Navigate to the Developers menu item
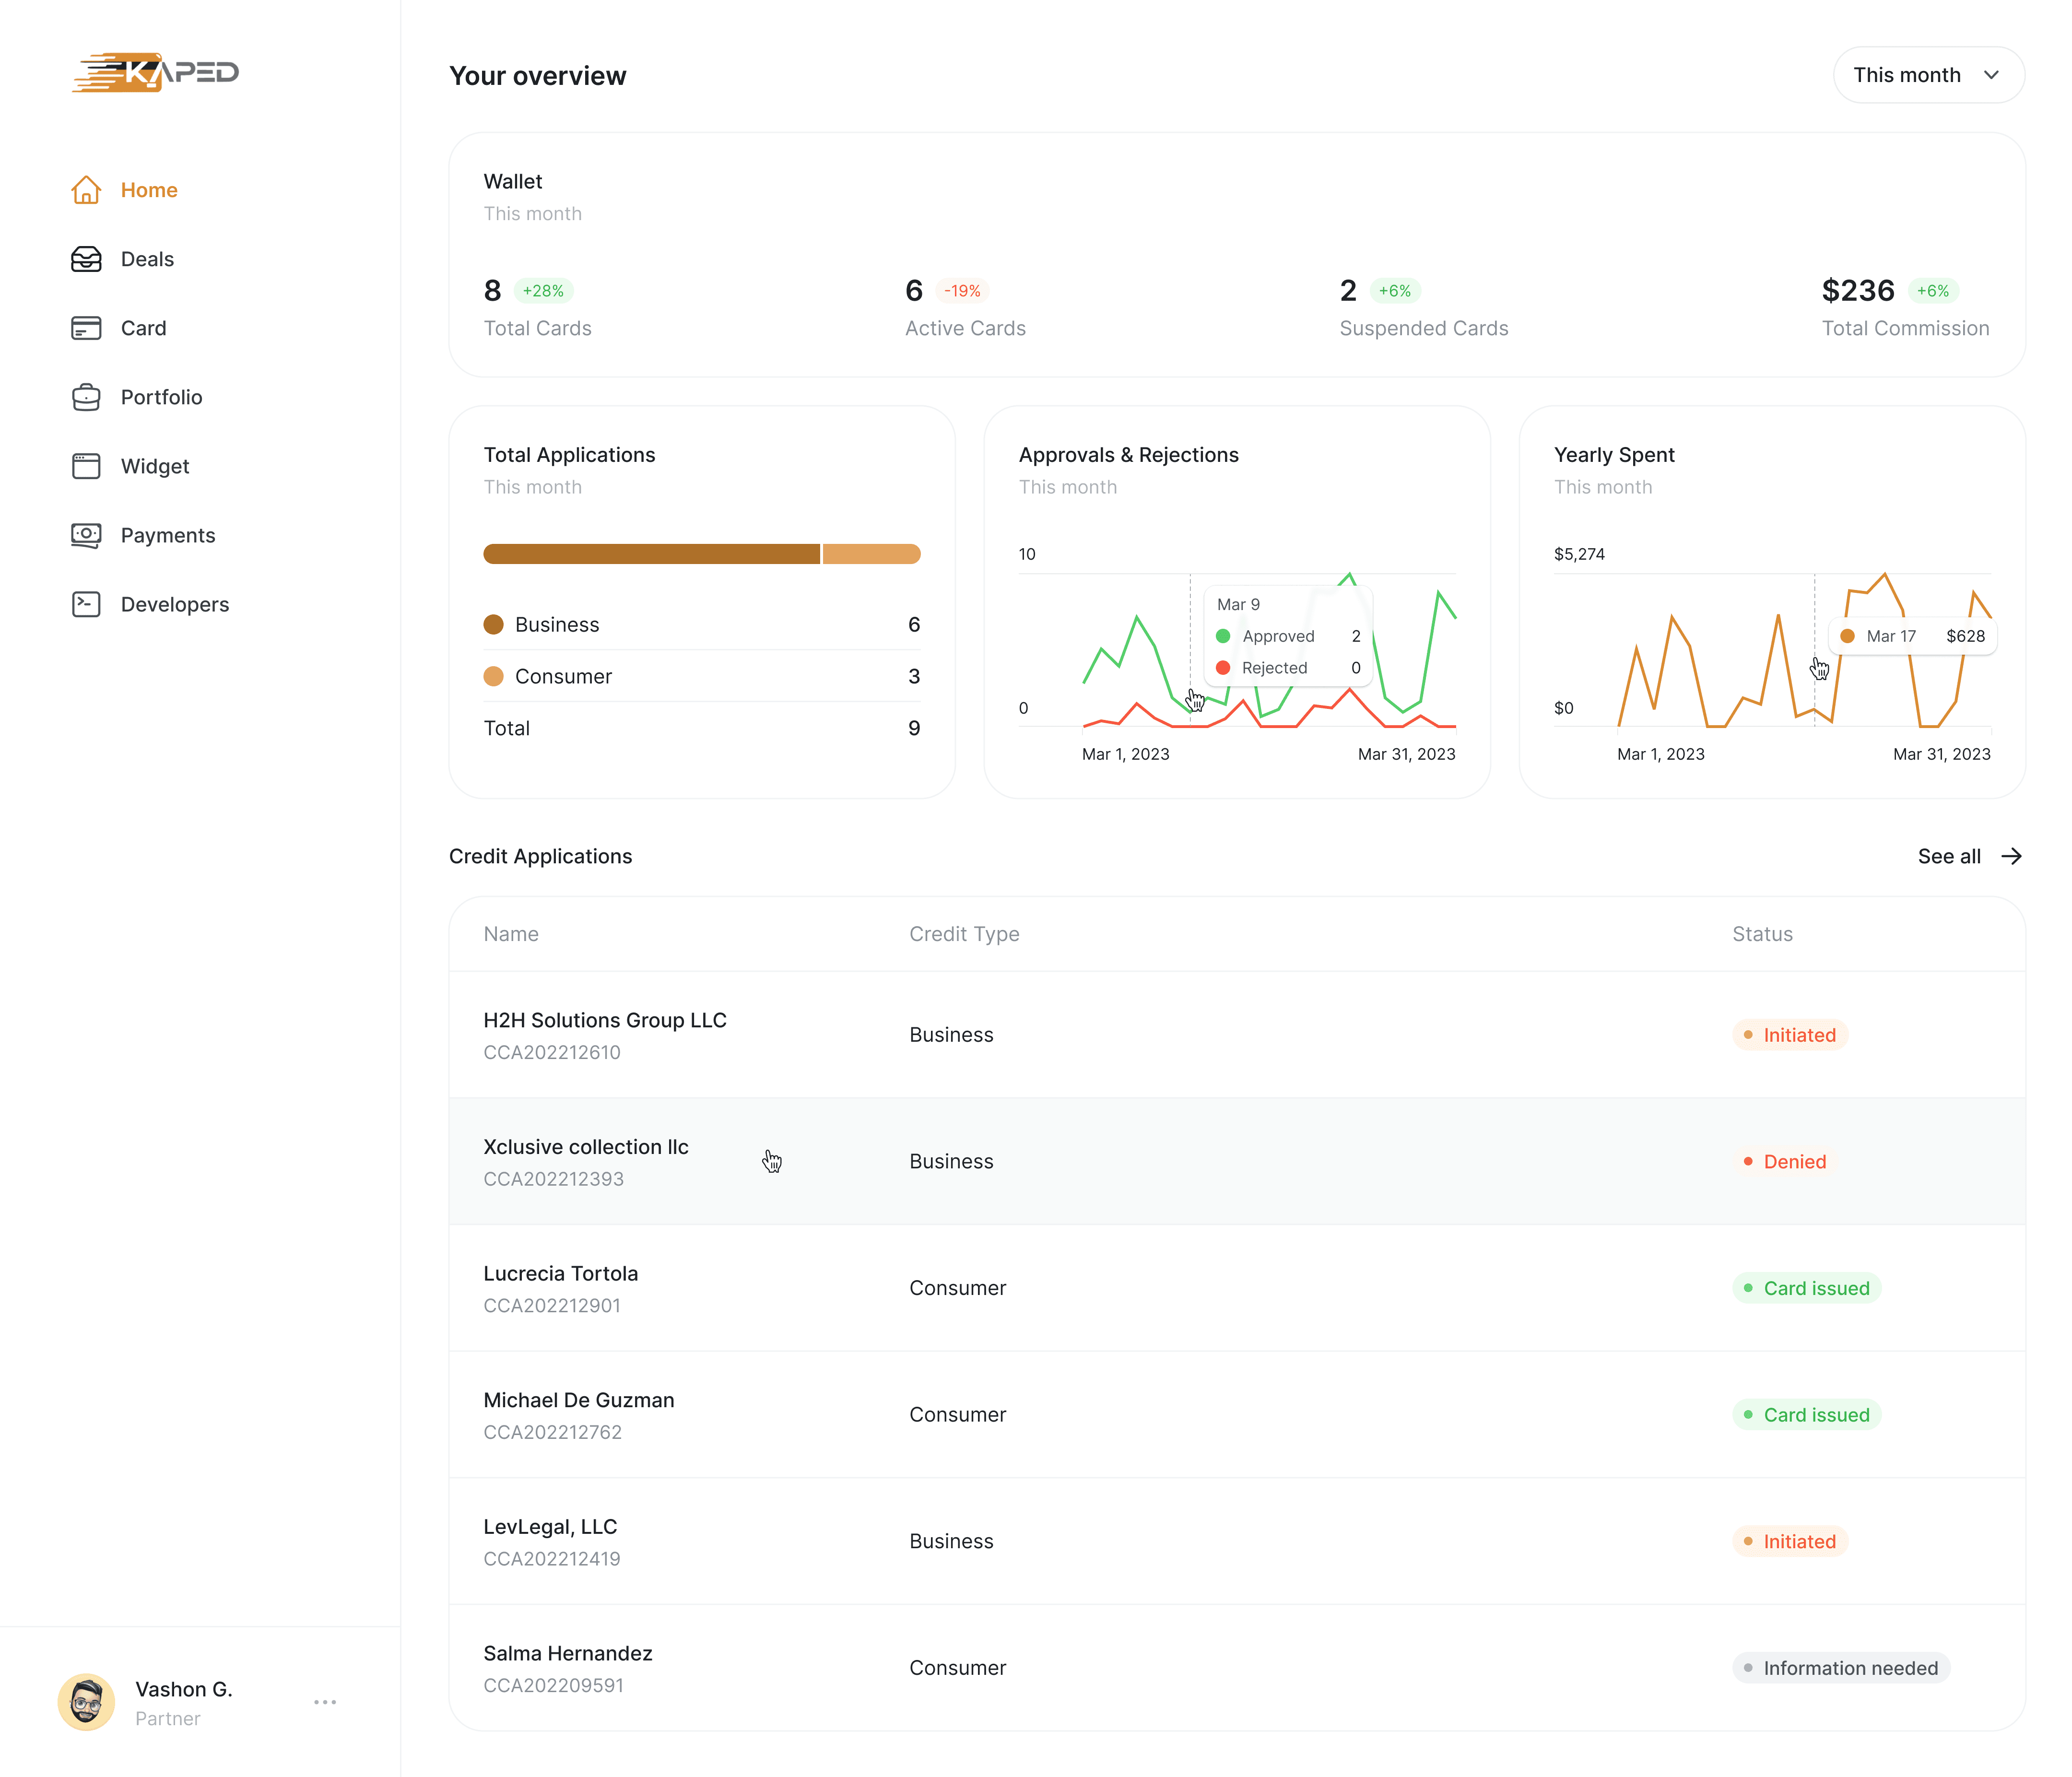The width and height of the screenshot is (2072, 1777). pyautogui.click(x=174, y=604)
